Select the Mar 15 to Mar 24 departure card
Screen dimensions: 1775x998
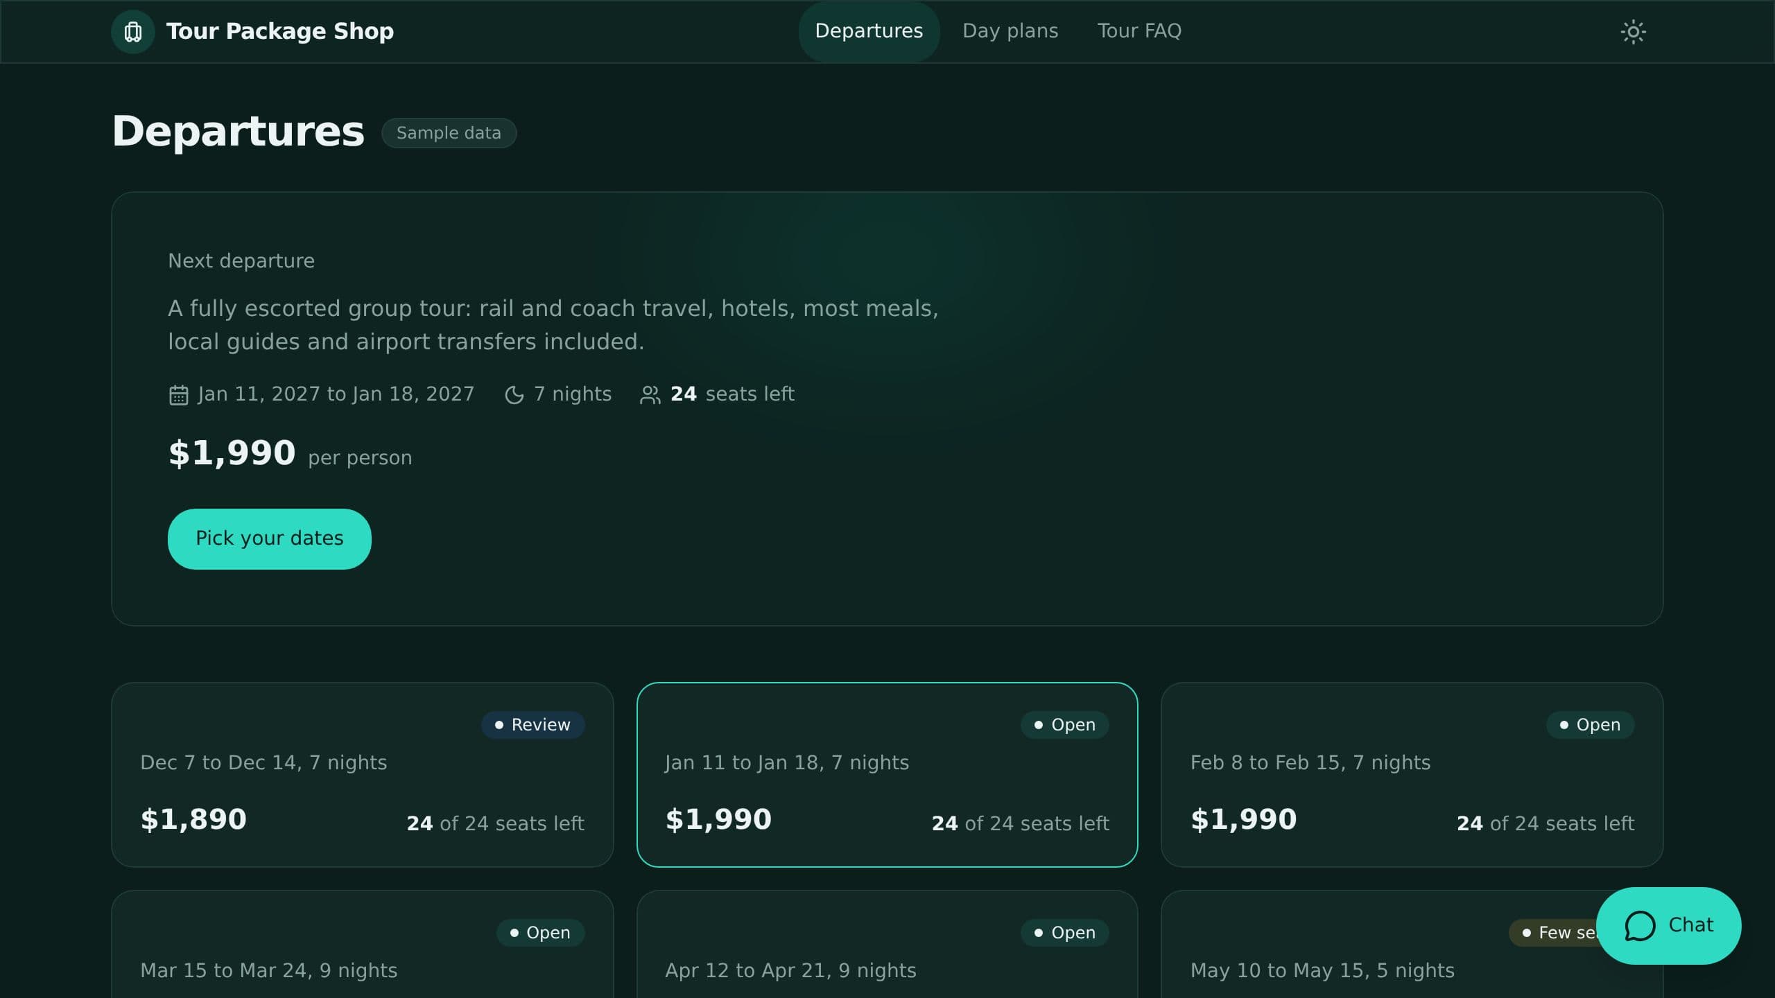coord(363,944)
